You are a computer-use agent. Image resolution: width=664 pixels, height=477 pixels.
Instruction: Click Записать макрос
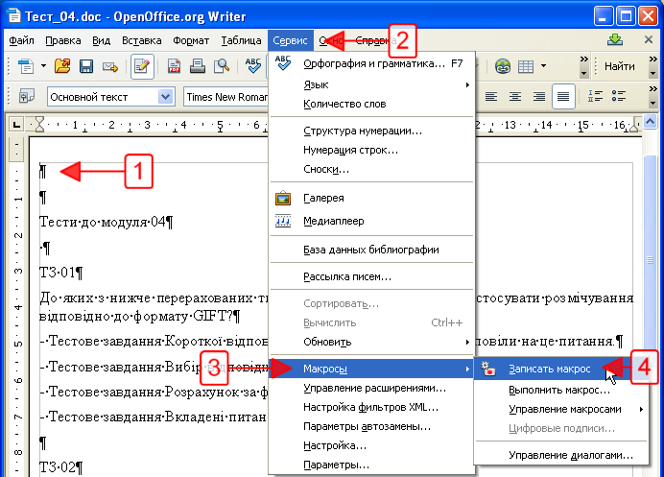561,369
